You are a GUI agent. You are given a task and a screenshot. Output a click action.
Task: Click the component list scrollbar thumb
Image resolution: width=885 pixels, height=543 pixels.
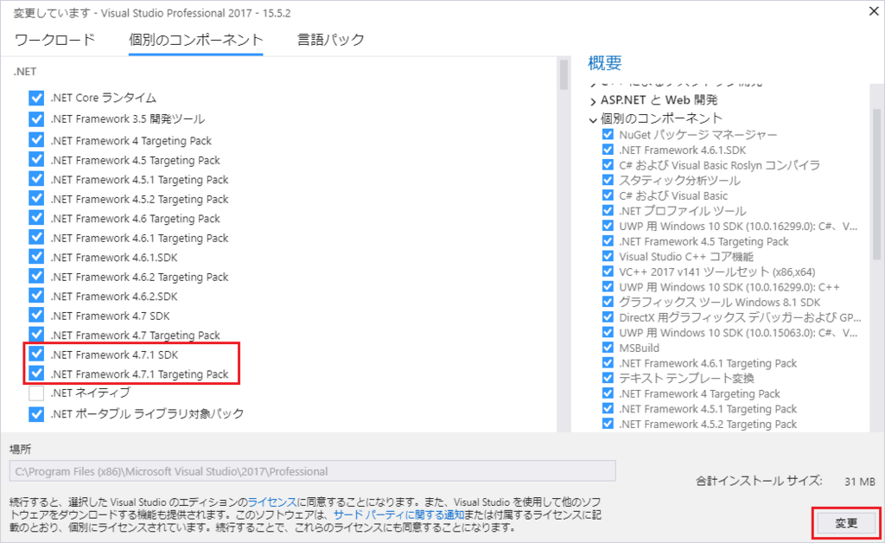point(563,74)
